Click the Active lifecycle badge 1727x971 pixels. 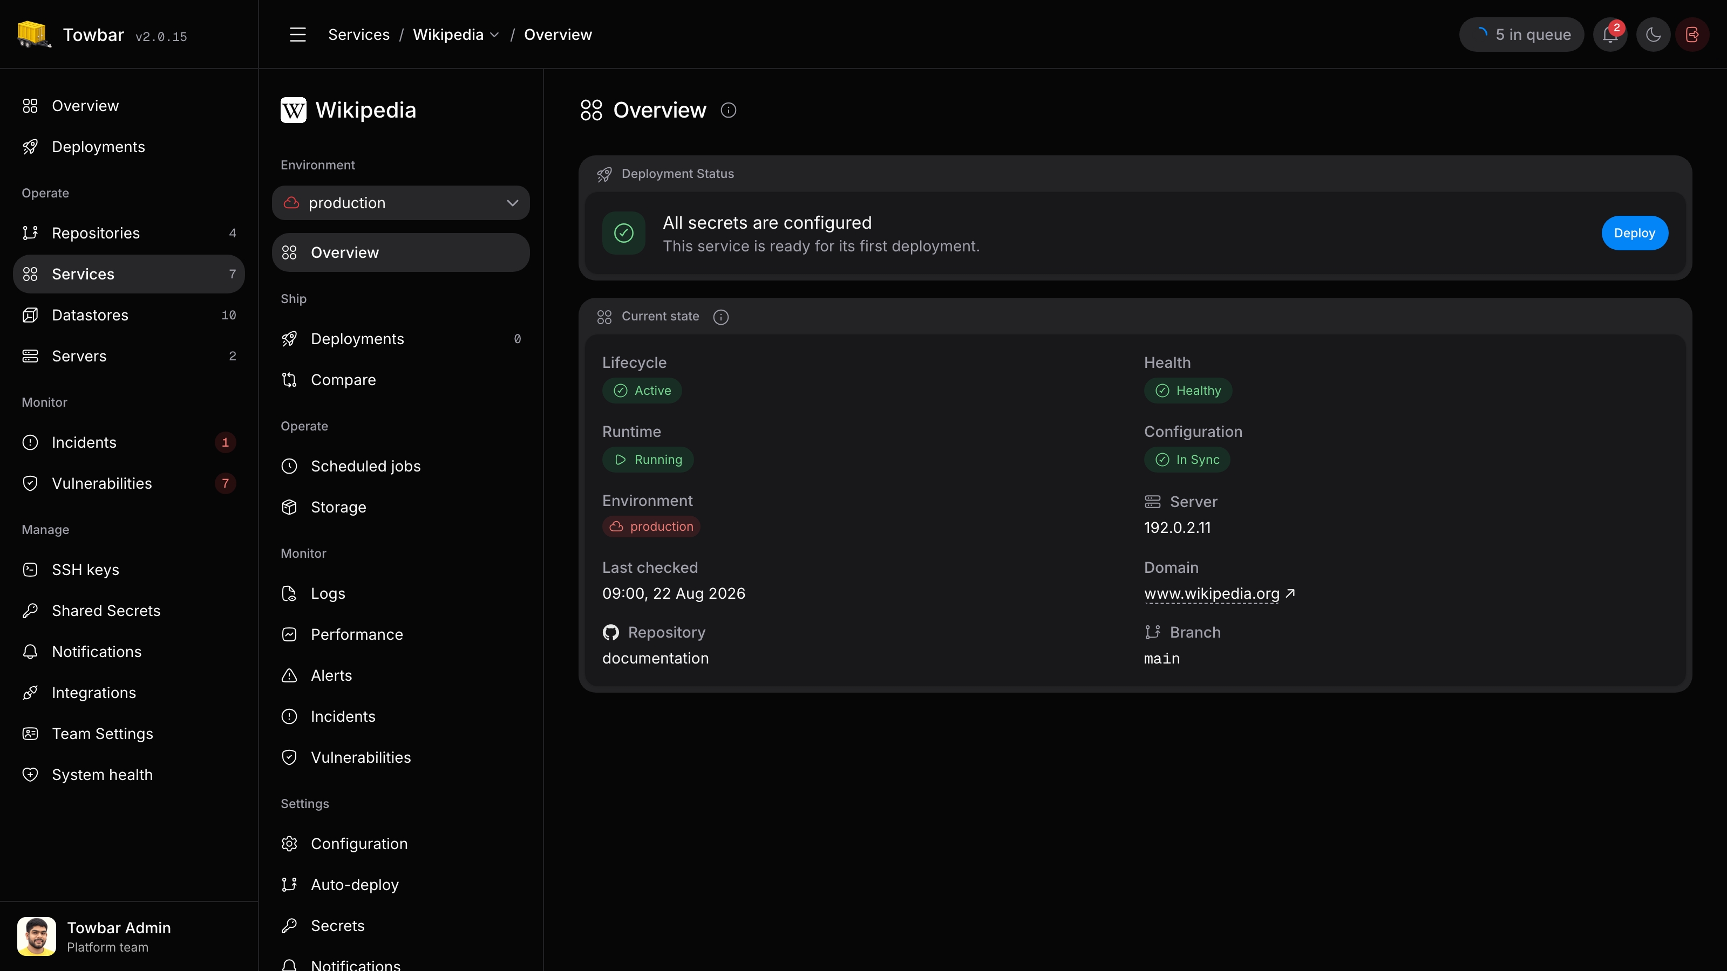coord(642,391)
